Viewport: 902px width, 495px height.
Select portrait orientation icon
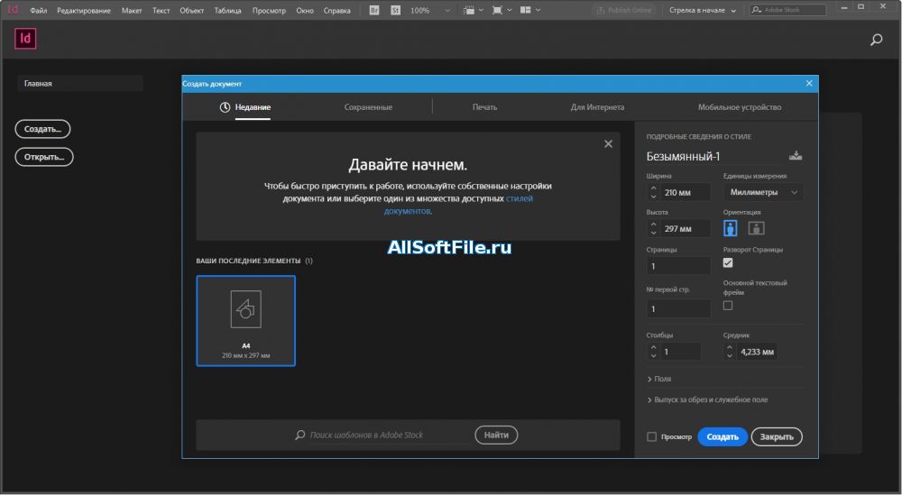tap(732, 228)
